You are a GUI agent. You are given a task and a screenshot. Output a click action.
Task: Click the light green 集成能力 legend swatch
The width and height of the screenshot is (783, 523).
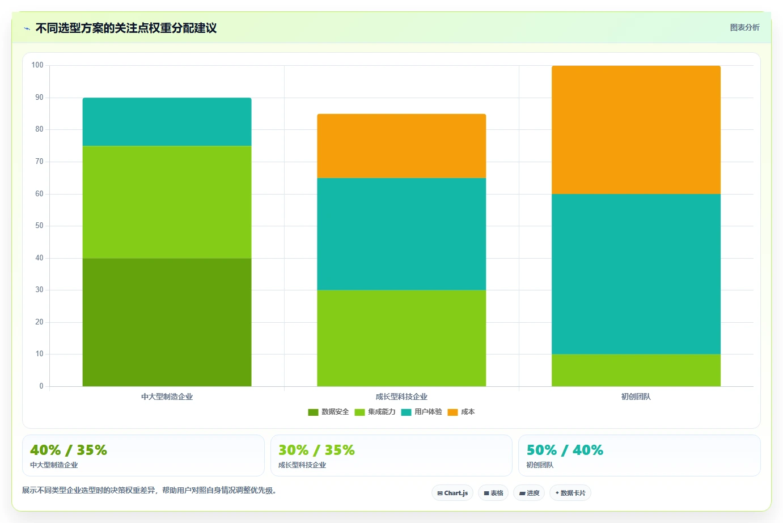[359, 412]
